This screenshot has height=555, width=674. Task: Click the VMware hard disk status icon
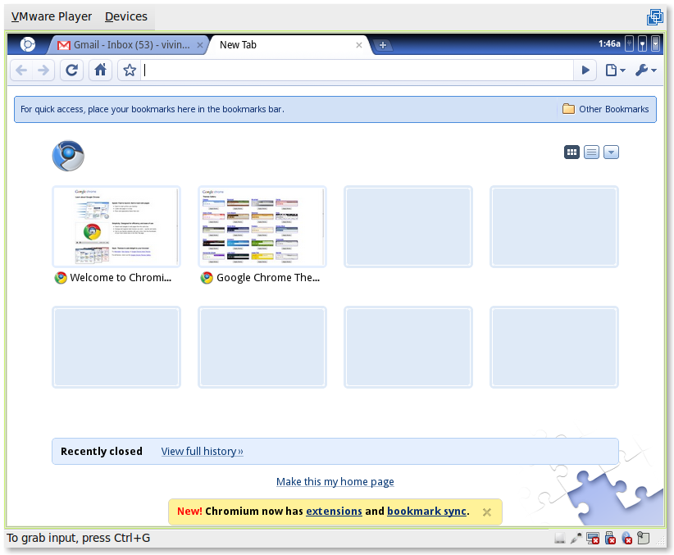click(560, 539)
